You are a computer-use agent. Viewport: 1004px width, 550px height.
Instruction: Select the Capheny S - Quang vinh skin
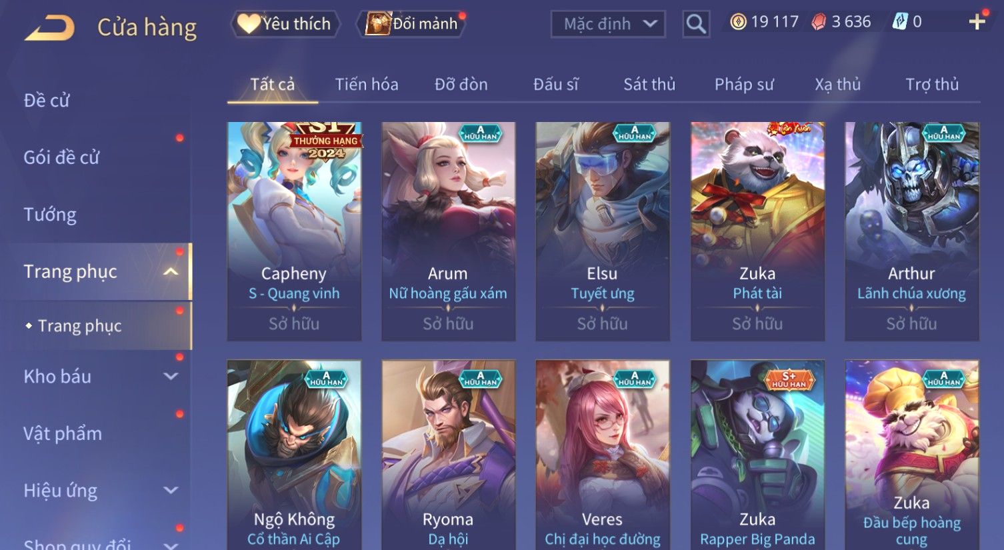point(294,231)
